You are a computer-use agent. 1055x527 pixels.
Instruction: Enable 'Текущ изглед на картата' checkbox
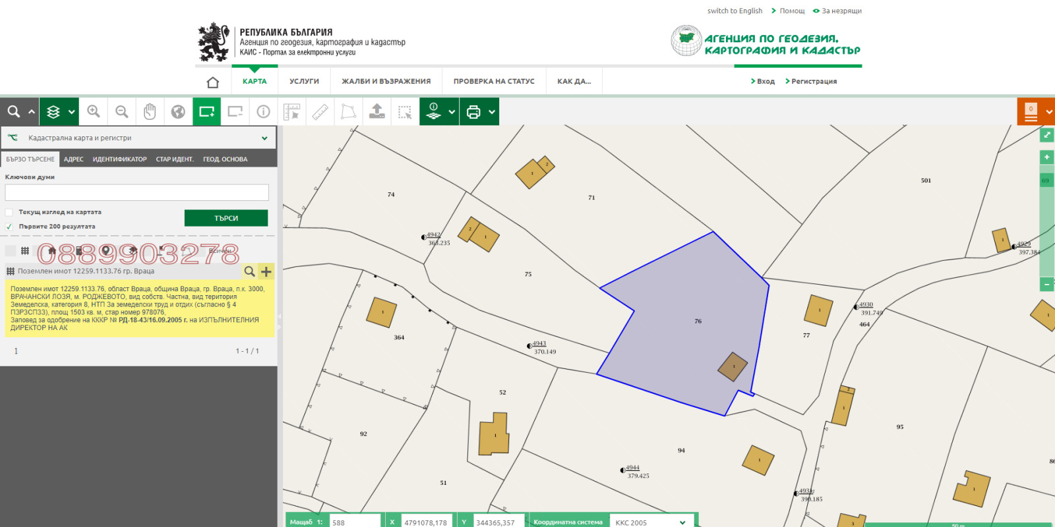point(9,212)
